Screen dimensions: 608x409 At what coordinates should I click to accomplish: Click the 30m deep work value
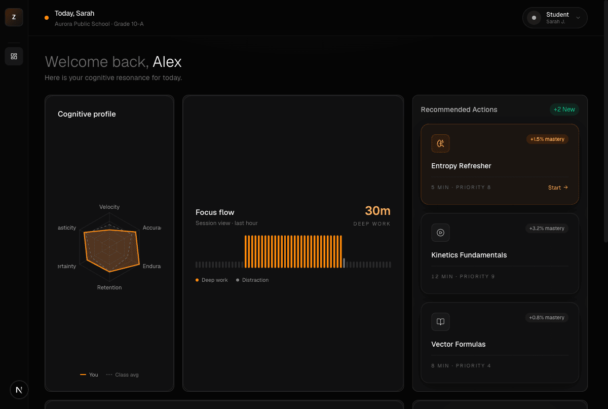pos(377,211)
